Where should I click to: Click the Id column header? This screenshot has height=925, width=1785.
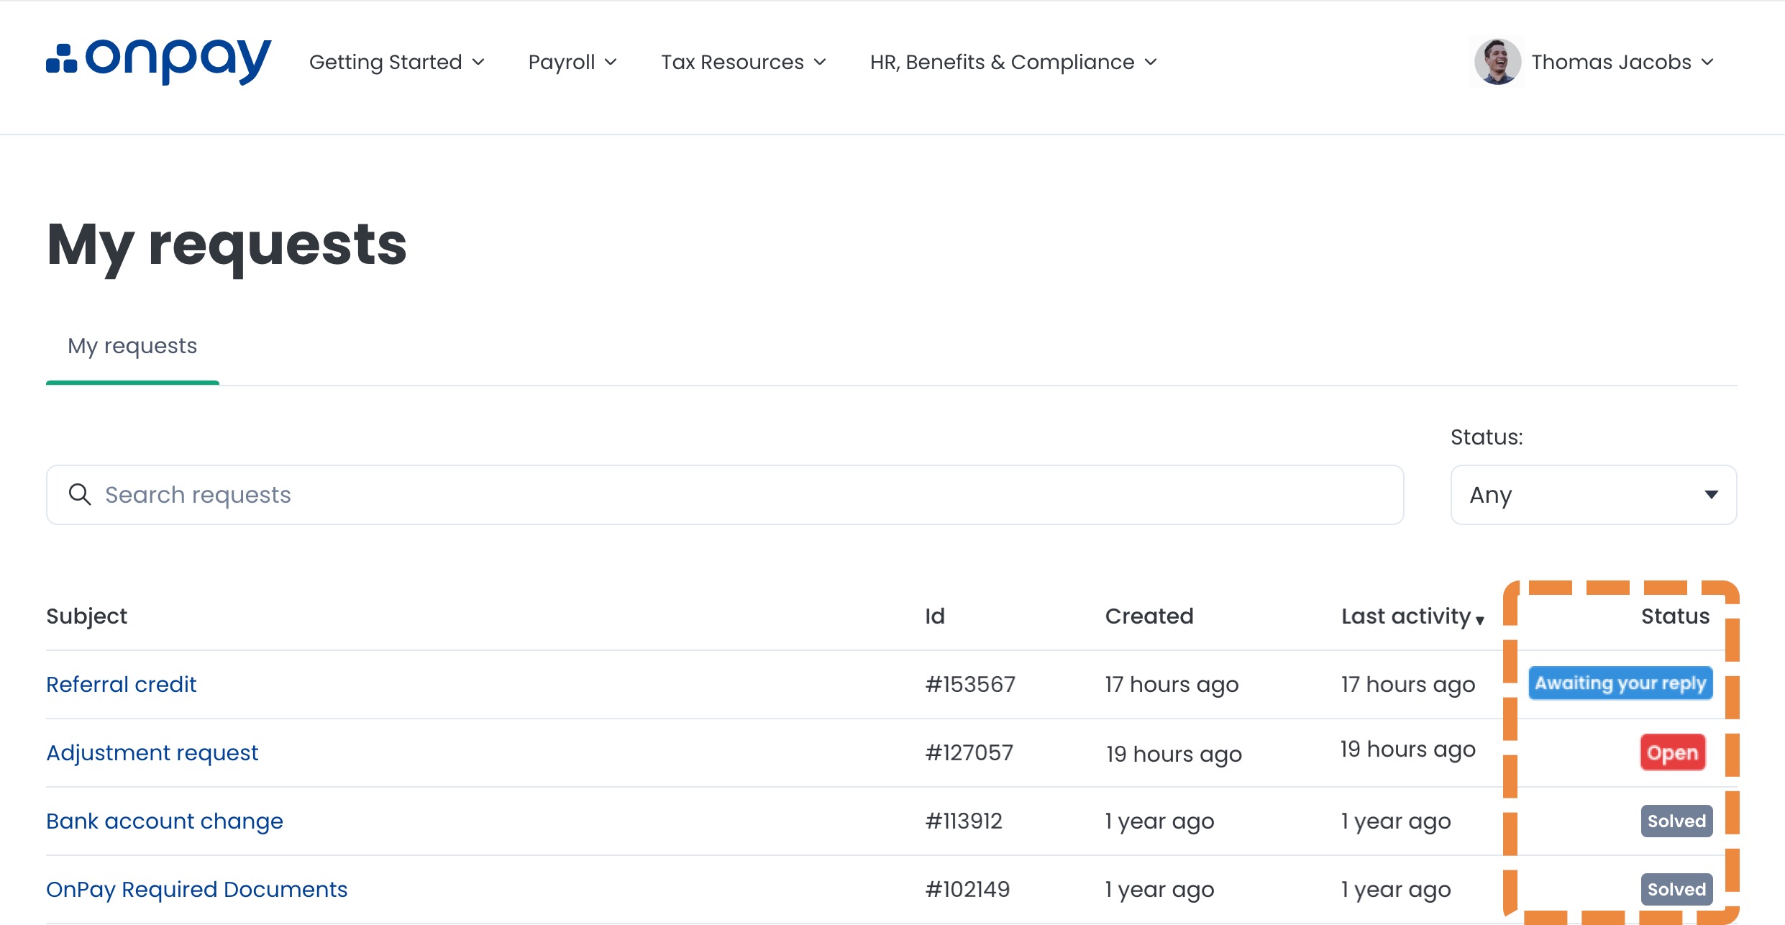[x=935, y=616]
